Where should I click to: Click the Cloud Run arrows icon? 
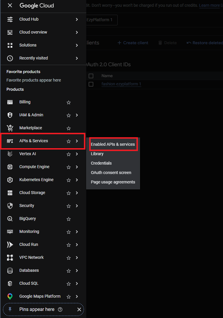pyautogui.click(x=10, y=245)
